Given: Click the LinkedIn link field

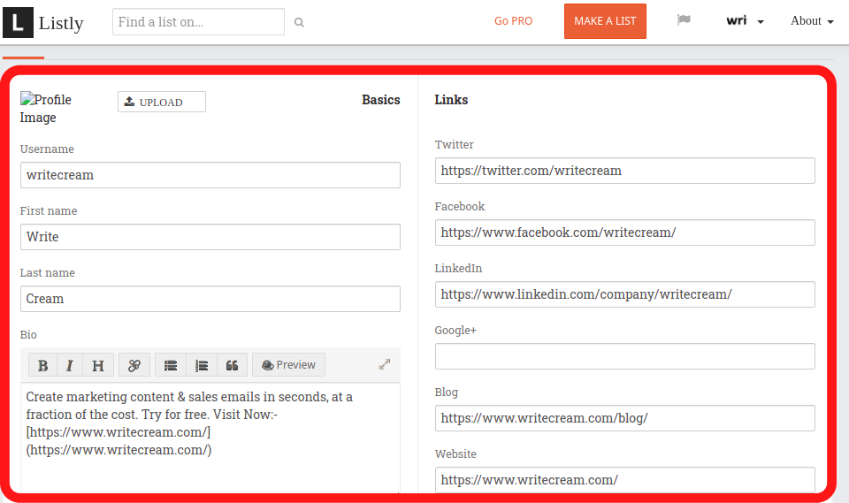Looking at the screenshot, I should [x=625, y=294].
